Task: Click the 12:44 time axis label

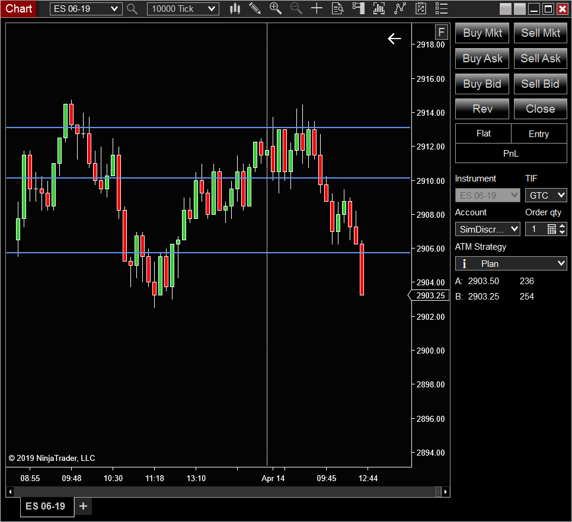Action: coord(368,478)
